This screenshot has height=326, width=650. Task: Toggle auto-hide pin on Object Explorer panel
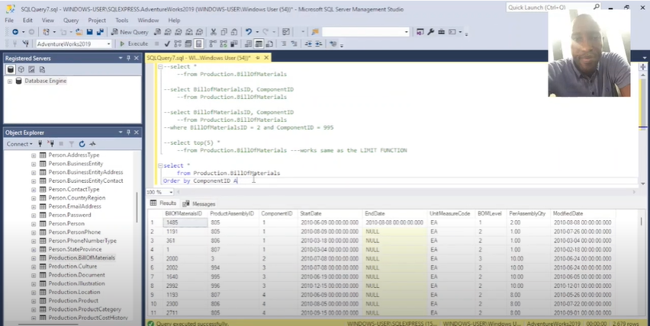129,133
